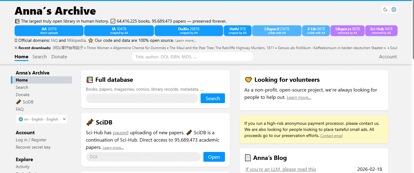This screenshot has width=414, height=173.
Task: Open the Account menu in header
Action: click(x=388, y=57)
